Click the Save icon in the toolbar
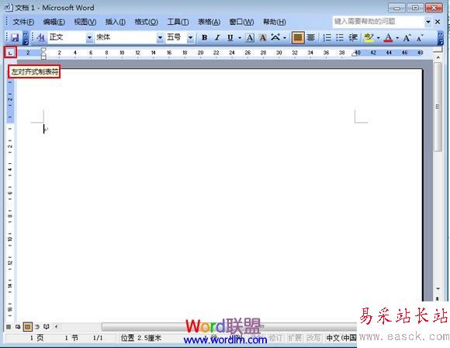Image resolution: width=450 pixels, height=348 pixels. [x=15, y=37]
